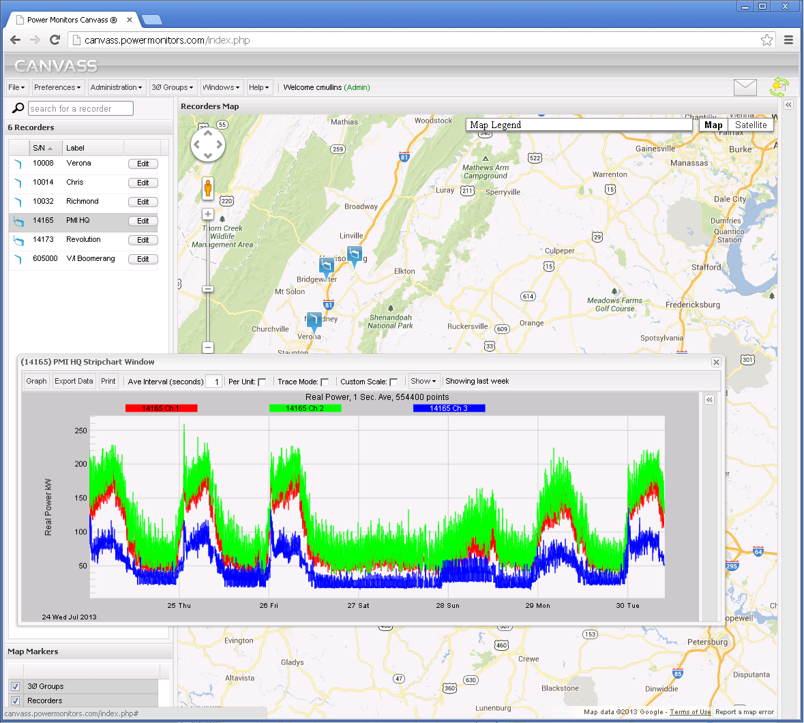Close the PMI HQ Stripchart window
The width and height of the screenshot is (804, 723).
point(716,363)
